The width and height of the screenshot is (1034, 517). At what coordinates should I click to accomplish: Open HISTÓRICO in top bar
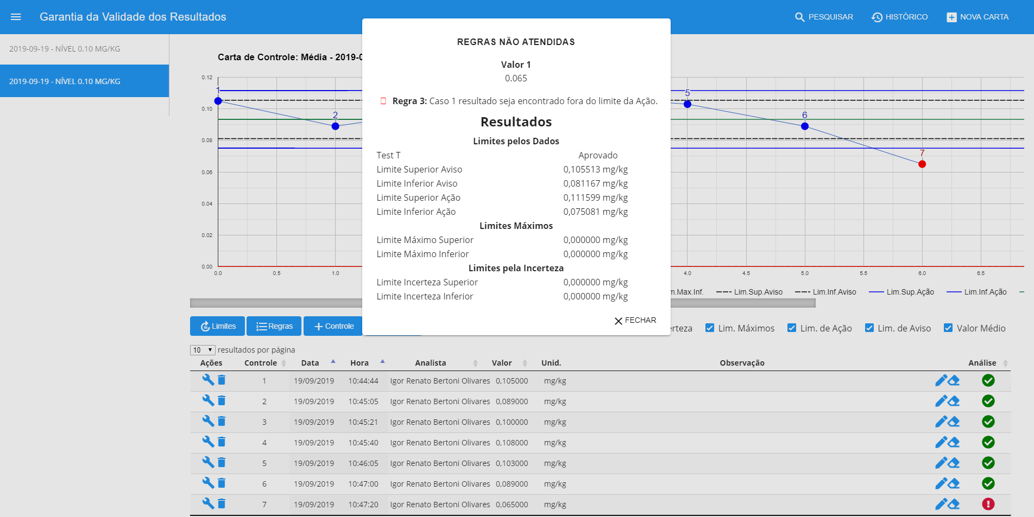(x=900, y=17)
